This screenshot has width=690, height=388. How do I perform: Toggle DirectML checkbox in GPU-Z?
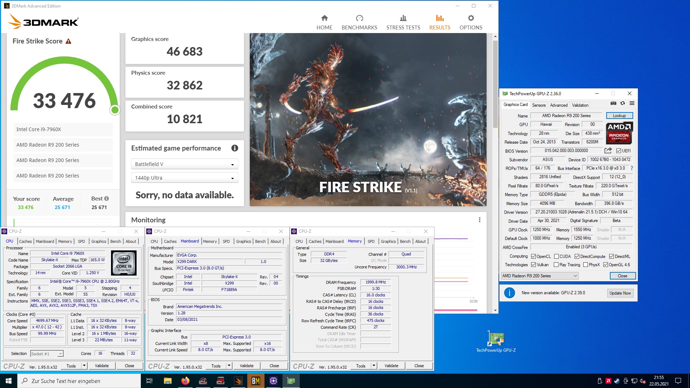point(611,257)
